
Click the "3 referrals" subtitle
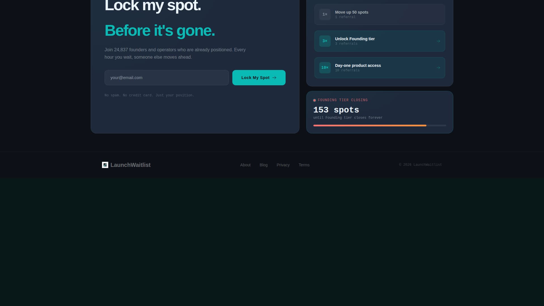(346, 44)
